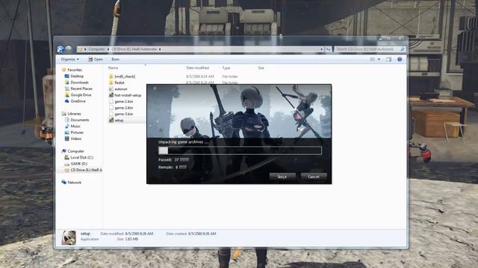Screen dimensions: 478x268
Task: Toggle the preview pane icon
Action: [388, 60]
